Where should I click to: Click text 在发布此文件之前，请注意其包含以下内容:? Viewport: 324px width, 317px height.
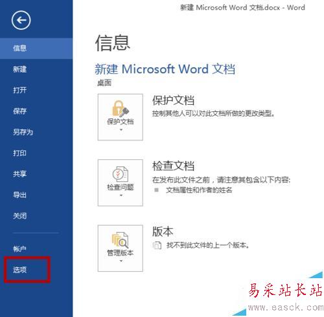(221, 180)
